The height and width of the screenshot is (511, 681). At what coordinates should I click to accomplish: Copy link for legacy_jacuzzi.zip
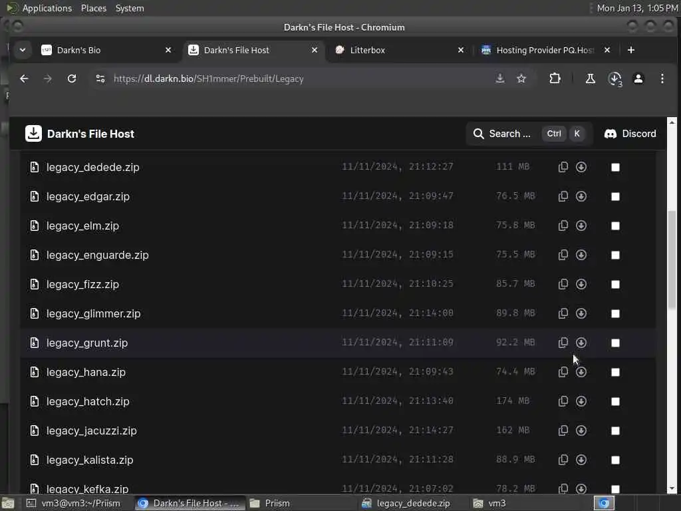[x=563, y=430]
